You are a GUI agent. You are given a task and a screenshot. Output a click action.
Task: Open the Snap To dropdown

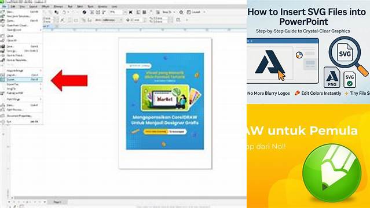(168, 12)
